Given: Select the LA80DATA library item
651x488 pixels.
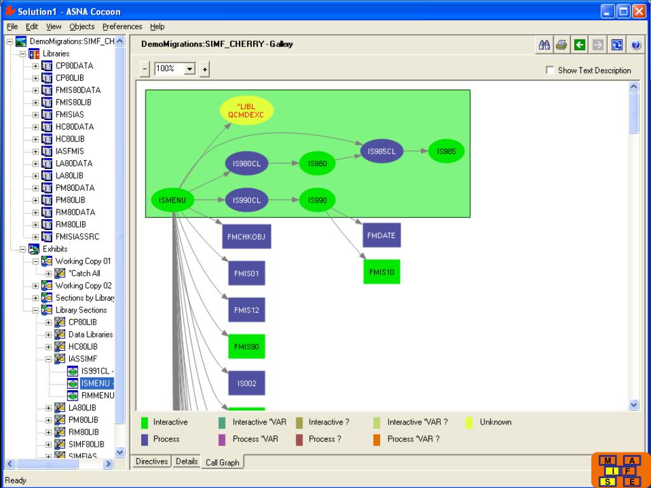Looking at the screenshot, I should click(74, 163).
